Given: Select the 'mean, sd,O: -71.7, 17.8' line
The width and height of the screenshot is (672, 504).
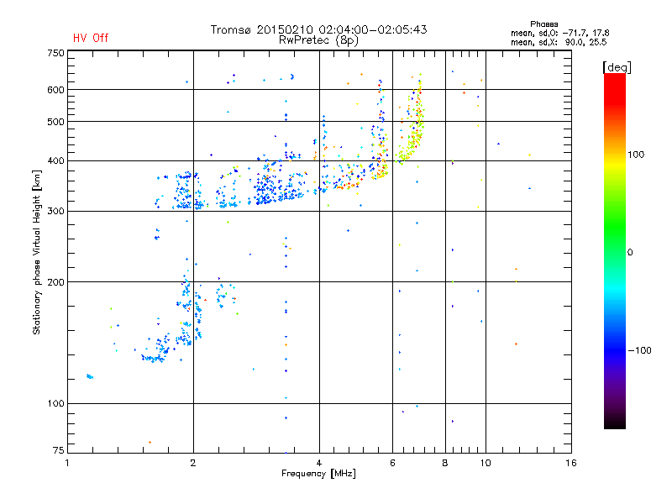Looking at the screenshot, I should point(559,33).
